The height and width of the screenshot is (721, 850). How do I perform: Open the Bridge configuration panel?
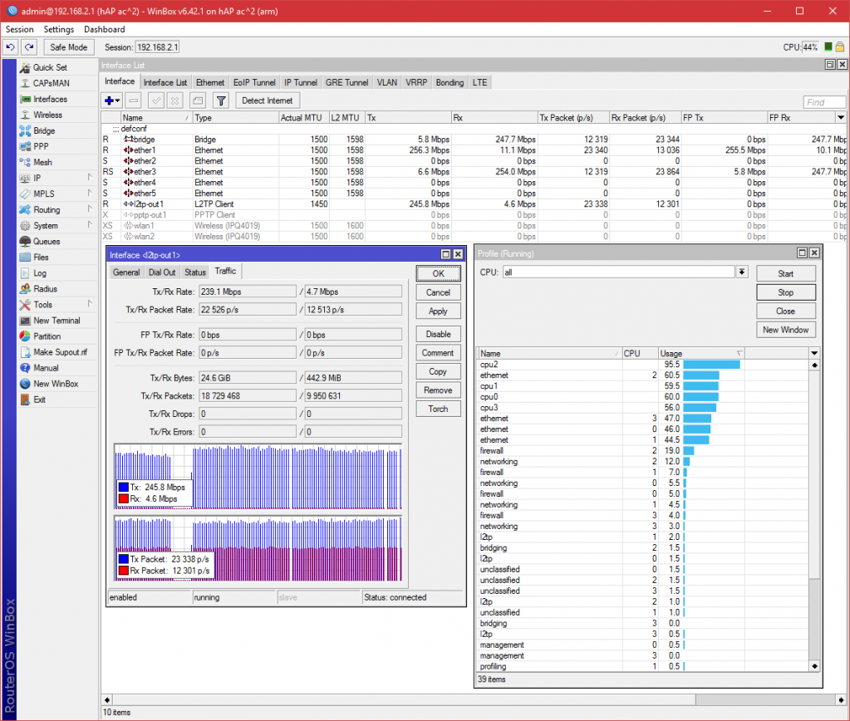click(x=43, y=130)
